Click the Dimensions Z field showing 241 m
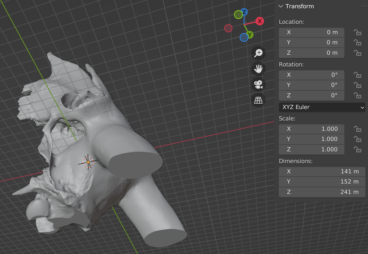 click(x=322, y=192)
